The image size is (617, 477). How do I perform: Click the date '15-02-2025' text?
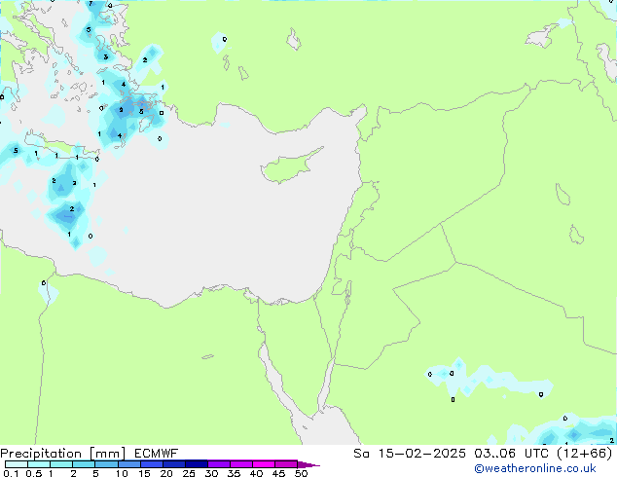[421, 454]
